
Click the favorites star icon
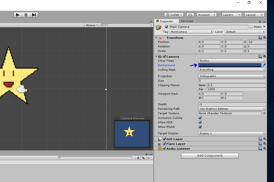[149, 158]
